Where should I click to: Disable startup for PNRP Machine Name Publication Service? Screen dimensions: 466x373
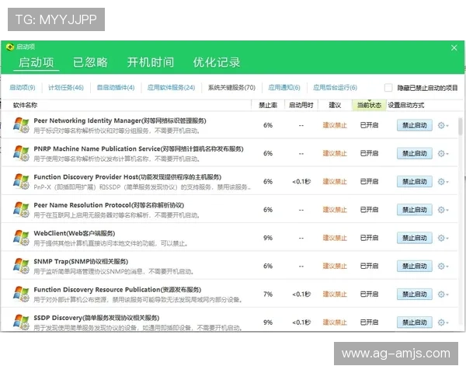pos(414,154)
